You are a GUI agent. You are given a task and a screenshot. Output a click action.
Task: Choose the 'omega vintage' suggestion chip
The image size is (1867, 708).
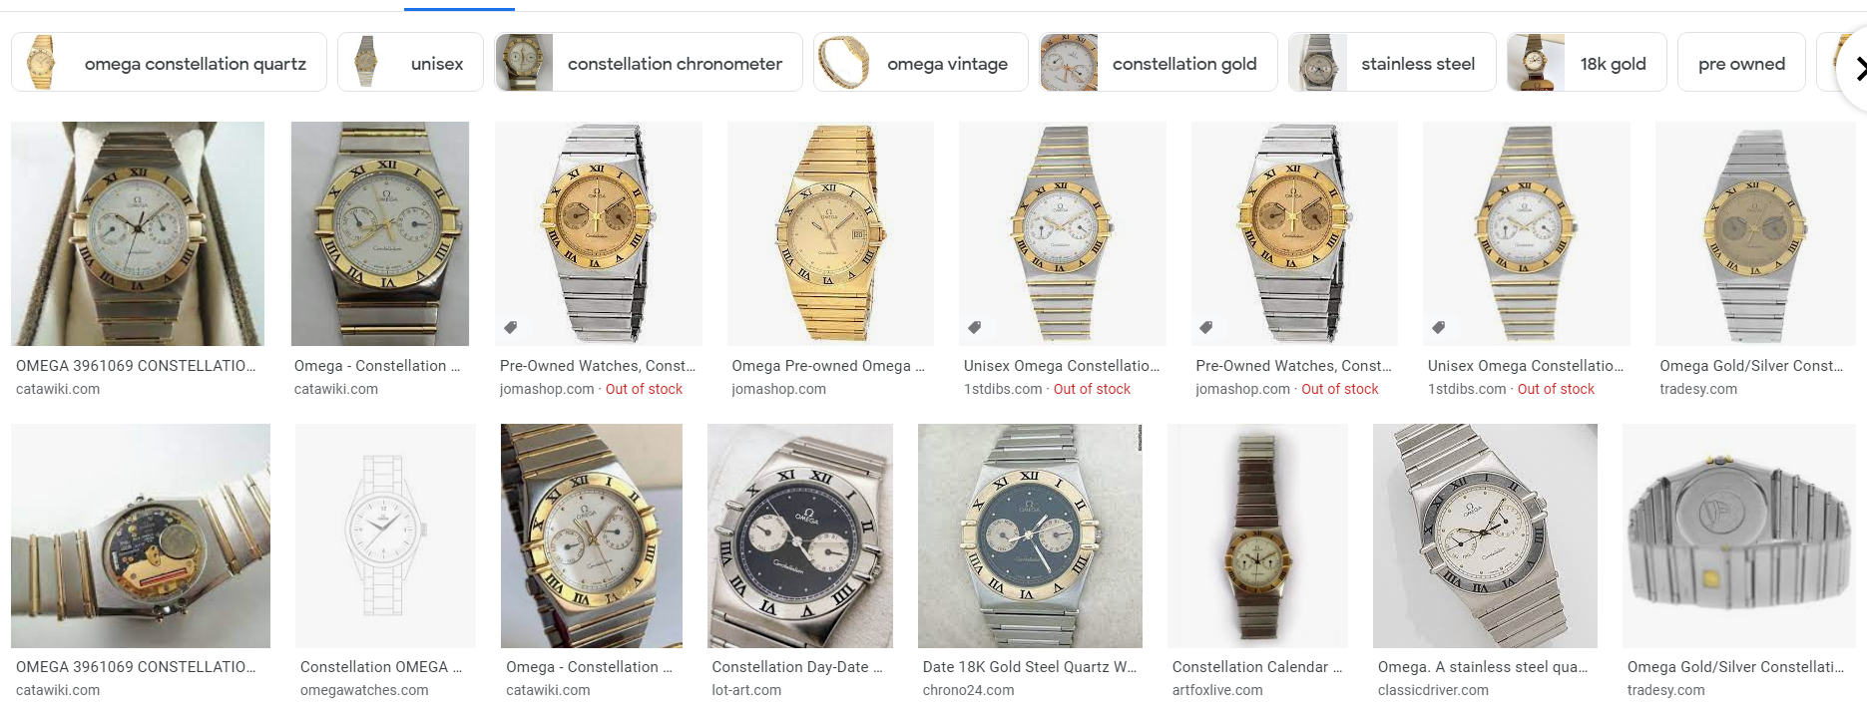pyautogui.click(x=920, y=62)
